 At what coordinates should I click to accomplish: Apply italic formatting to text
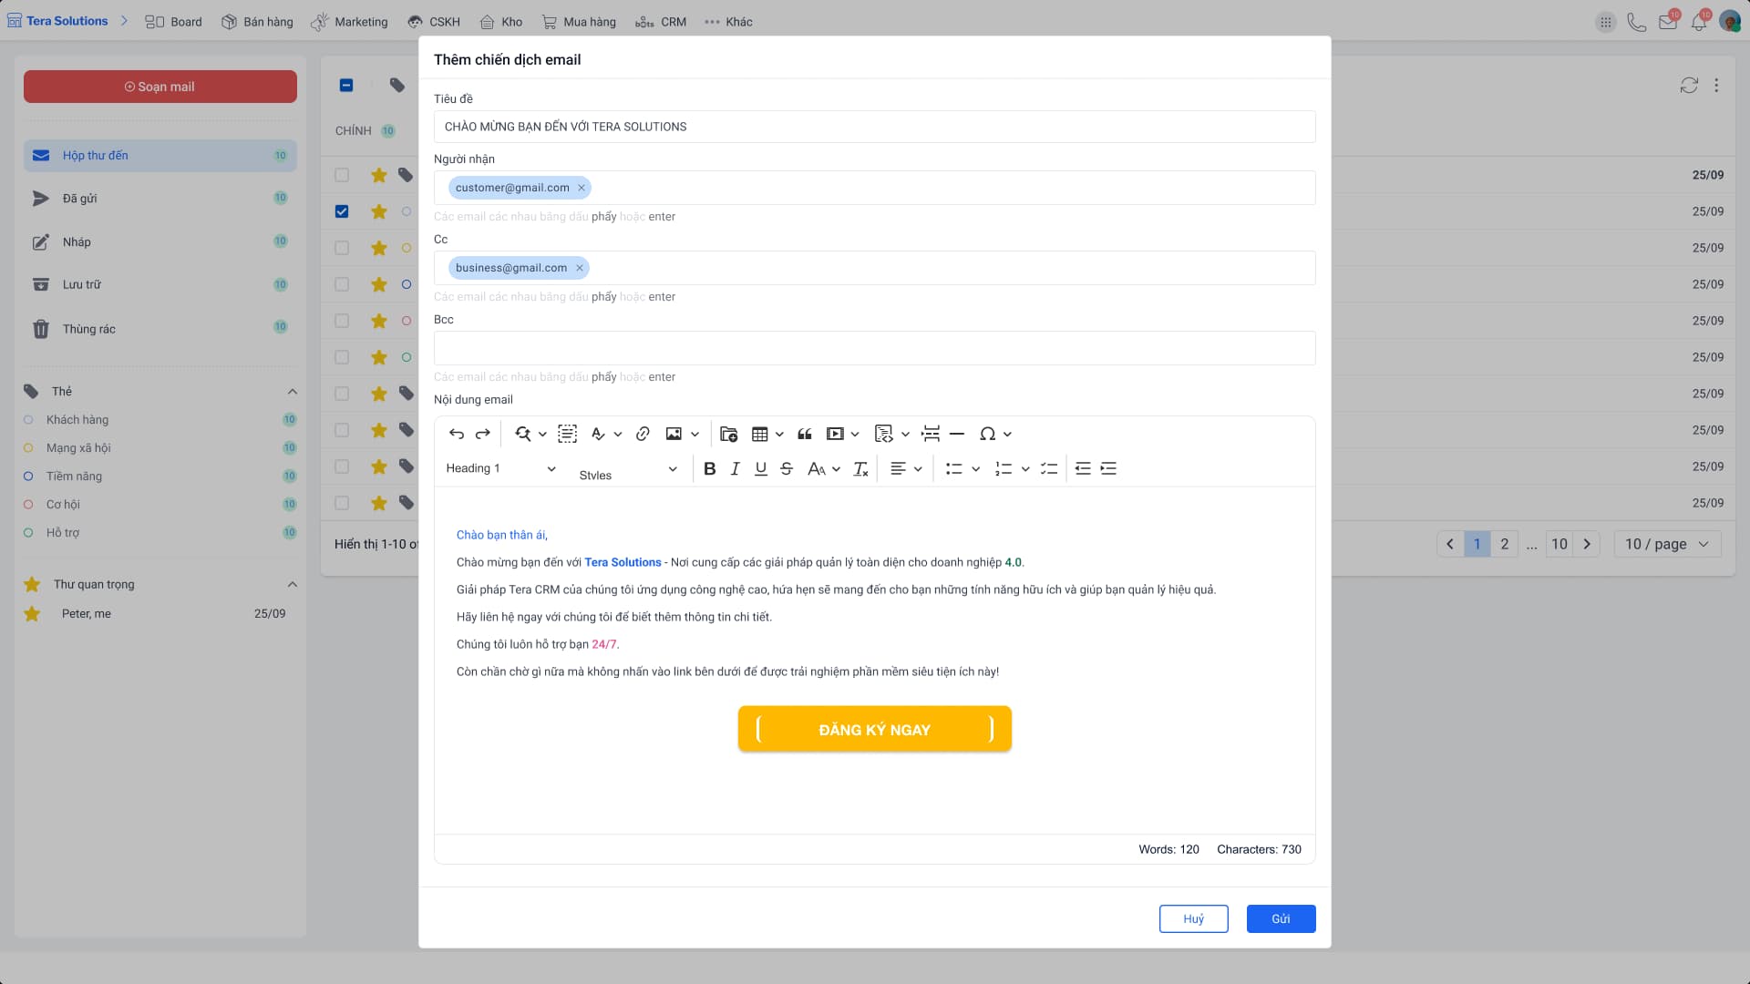(x=735, y=468)
